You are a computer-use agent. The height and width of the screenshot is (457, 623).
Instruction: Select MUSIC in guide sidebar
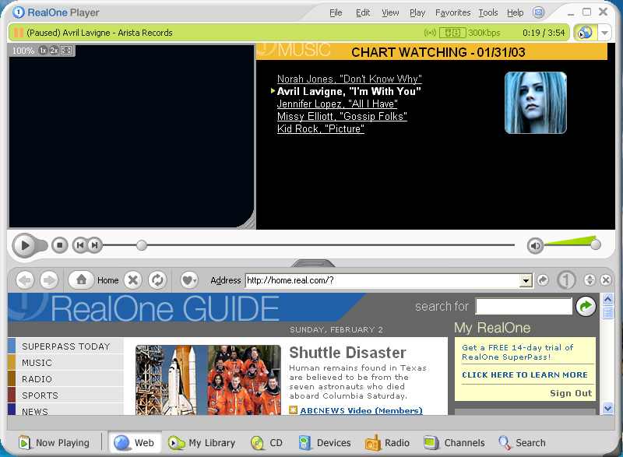point(65,363)
